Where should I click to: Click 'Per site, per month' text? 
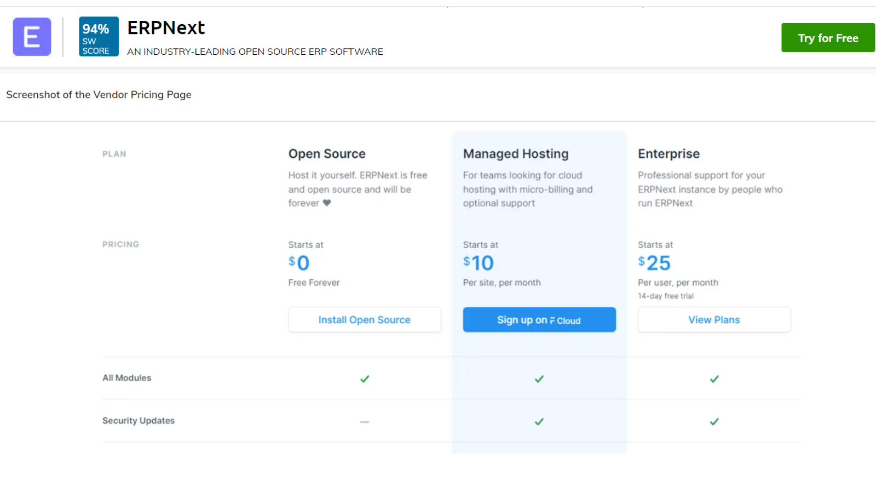tap(502, 283)
